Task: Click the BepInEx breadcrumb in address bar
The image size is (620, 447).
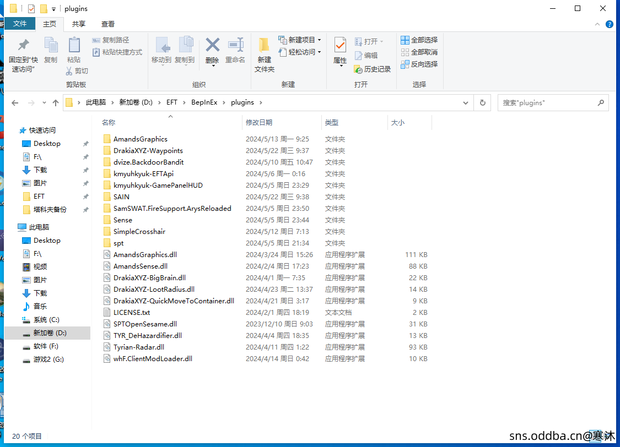Action: pyautogui.click(x=204, y=102)
